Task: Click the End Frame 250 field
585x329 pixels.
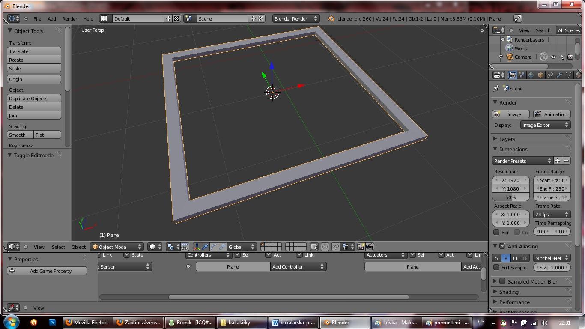Action: pos(552,189)
